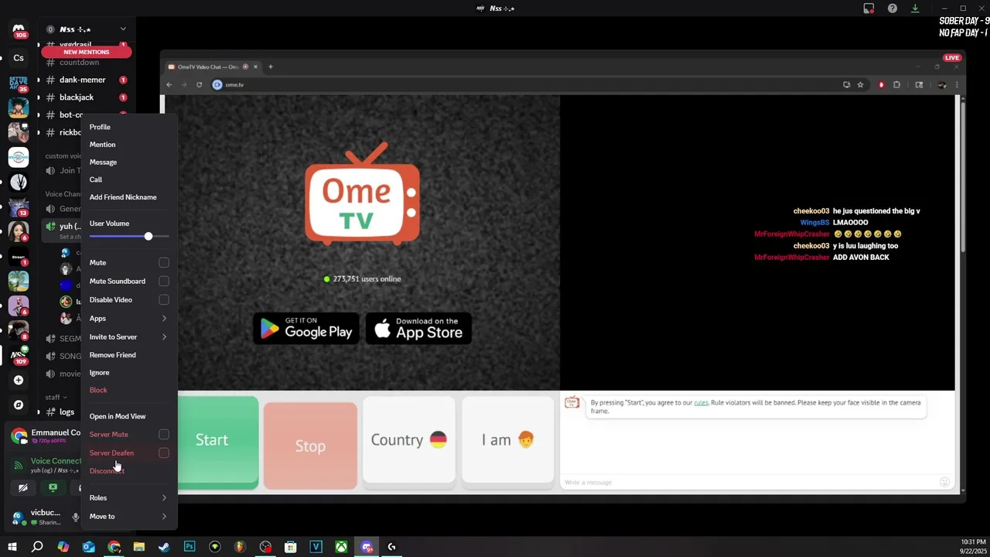Open the Discord inbox icon
This screenshot has height=557, width=990.
click(x=869, y=9)
